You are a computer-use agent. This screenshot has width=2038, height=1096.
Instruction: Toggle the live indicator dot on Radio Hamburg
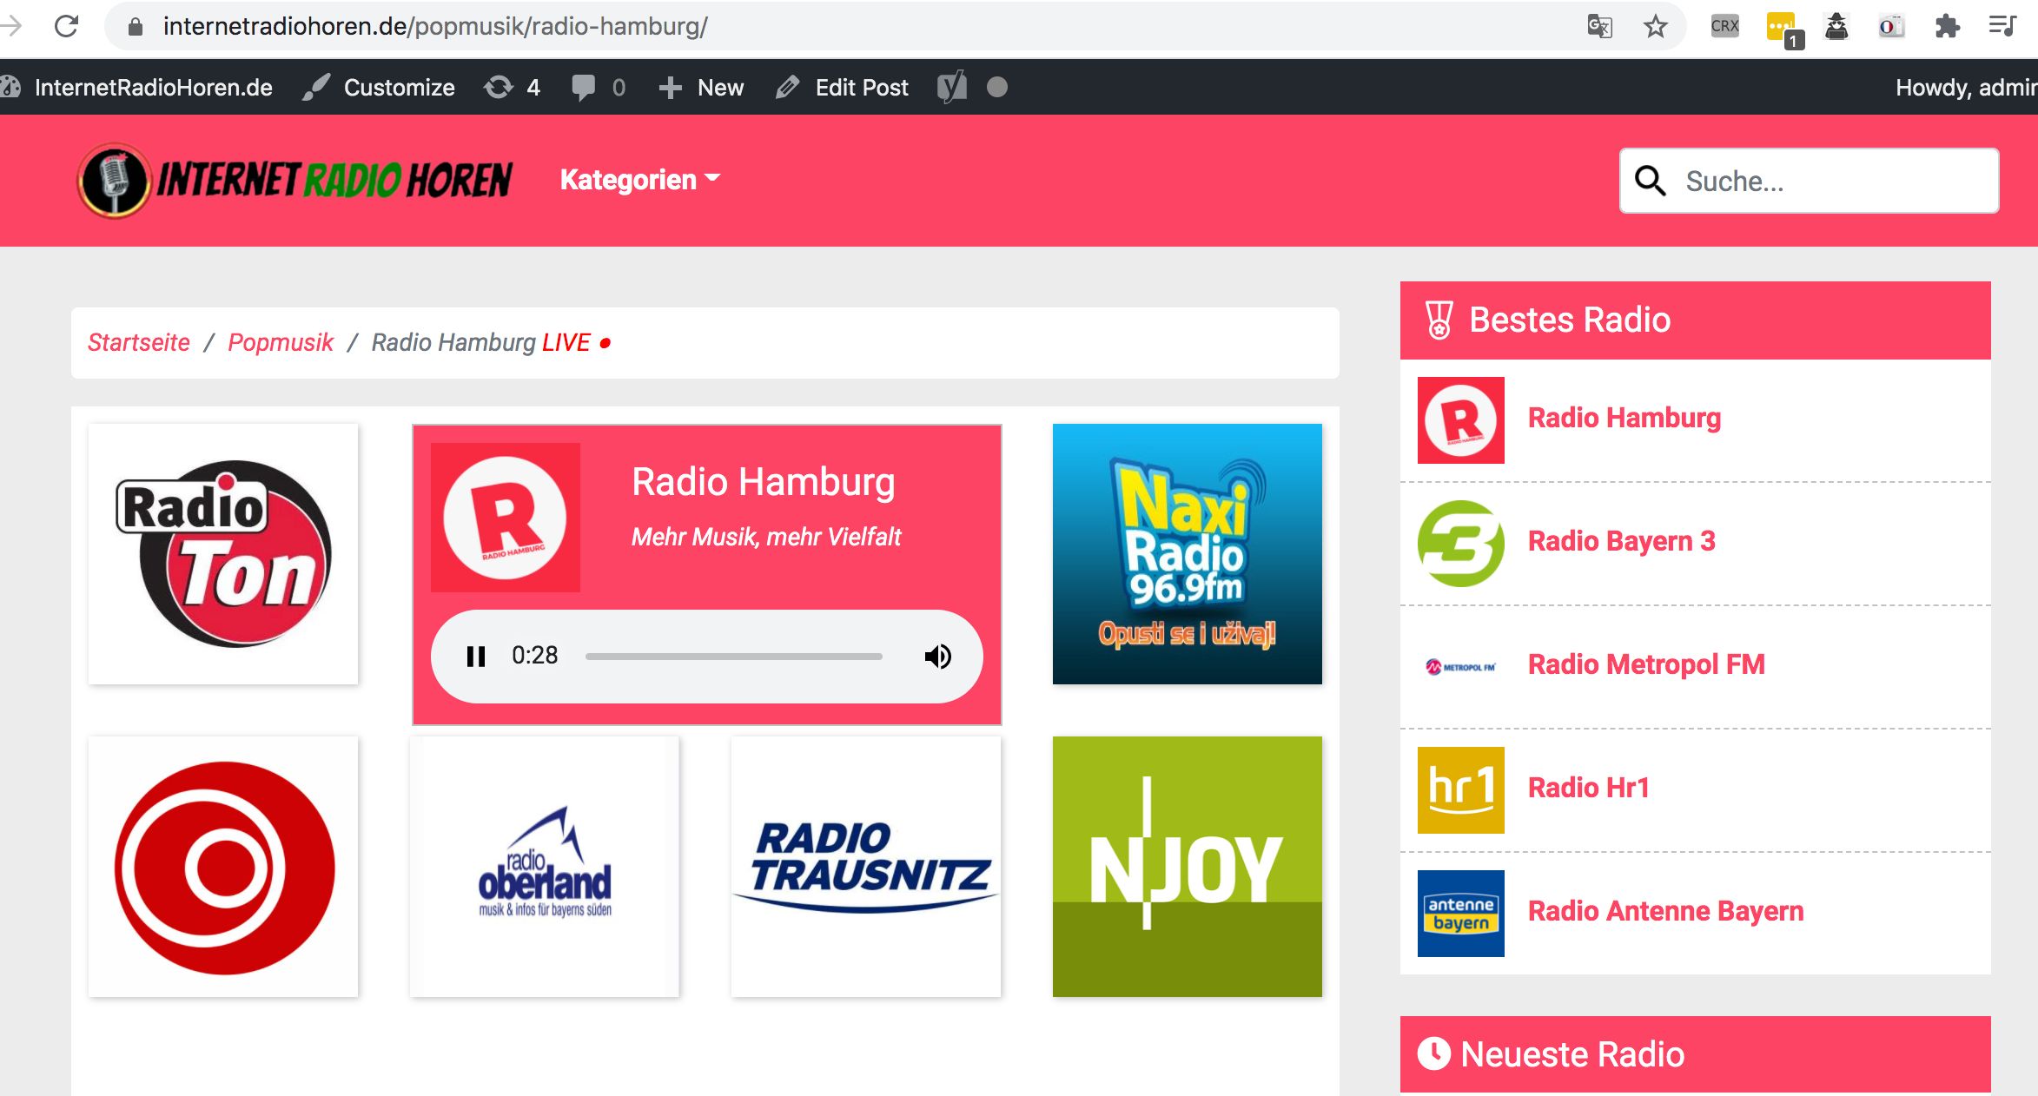(x=612, y=344)
